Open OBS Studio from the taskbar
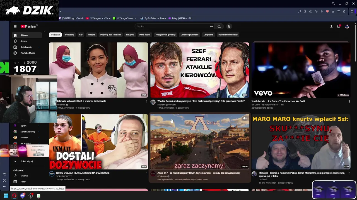357x200 pixels. 31,196
